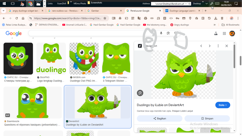
Task: Switch to 'rare wubbox sus' tab
Action: pos(65,11)
